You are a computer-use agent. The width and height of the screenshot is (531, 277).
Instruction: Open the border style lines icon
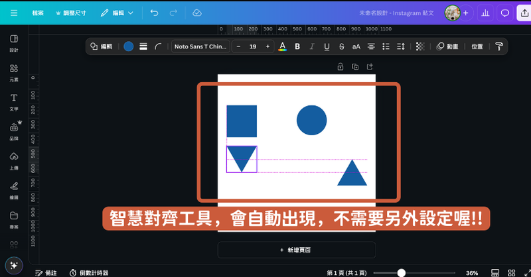click(x=143, y=46)
